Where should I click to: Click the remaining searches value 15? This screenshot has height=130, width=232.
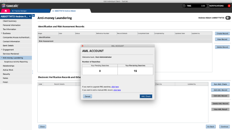[x=135, y=71]
